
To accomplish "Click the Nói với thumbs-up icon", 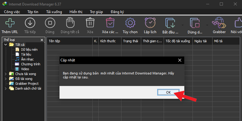I will pos(238,23).
